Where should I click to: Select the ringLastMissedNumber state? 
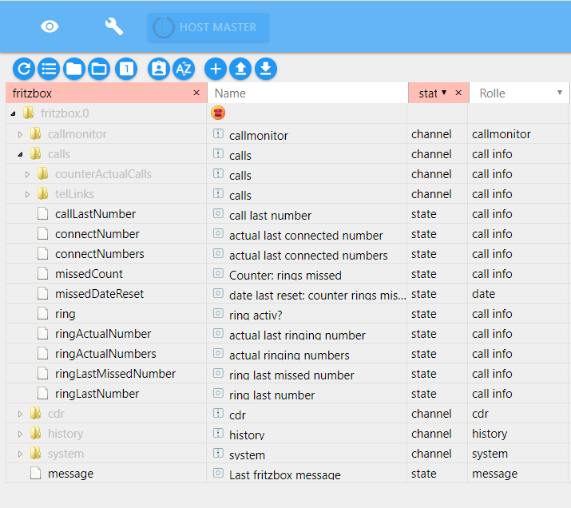point(116,374)
